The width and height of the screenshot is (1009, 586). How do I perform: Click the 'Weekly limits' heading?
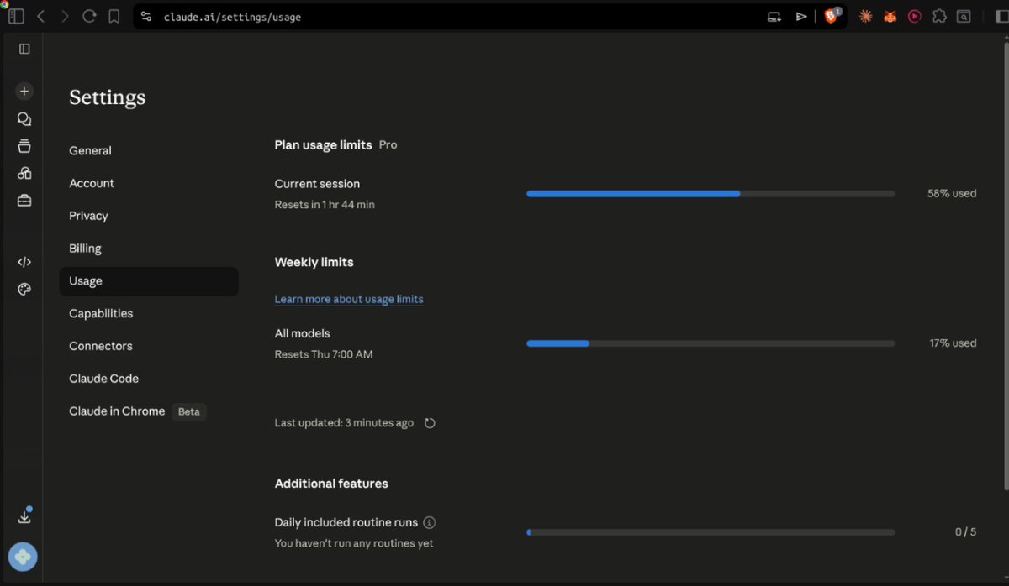(314, 262)
